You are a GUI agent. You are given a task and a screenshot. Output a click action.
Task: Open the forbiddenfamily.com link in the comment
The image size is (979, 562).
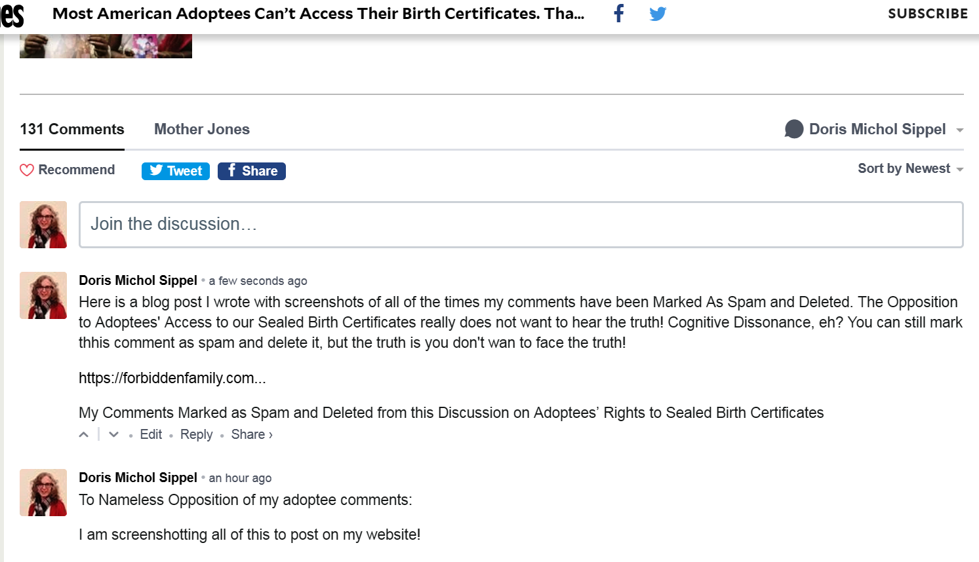[x=172, y=377]
